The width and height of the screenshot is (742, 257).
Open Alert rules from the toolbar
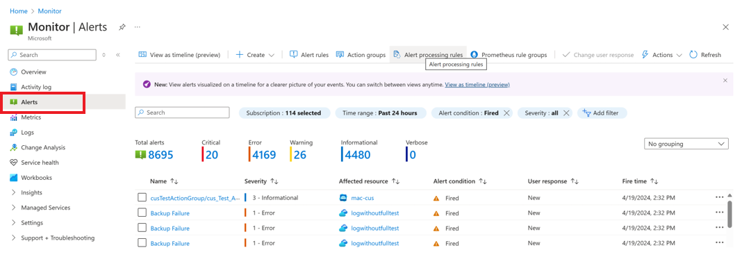(309, 55)
